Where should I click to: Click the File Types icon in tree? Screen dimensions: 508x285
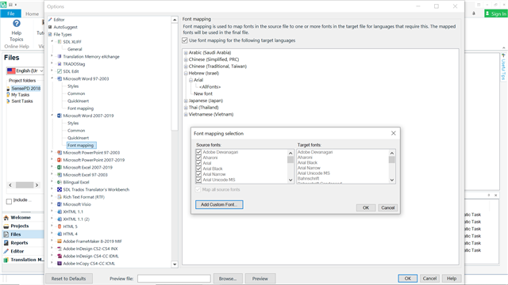50,35
